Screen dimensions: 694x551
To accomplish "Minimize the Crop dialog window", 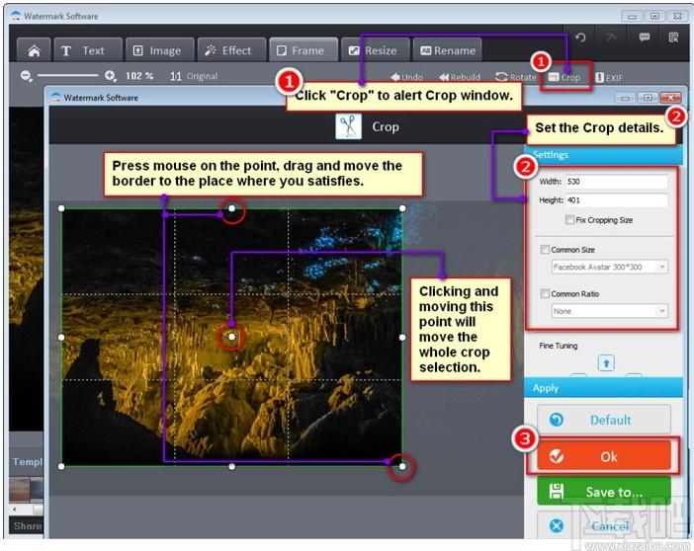I will click(625, 98).
